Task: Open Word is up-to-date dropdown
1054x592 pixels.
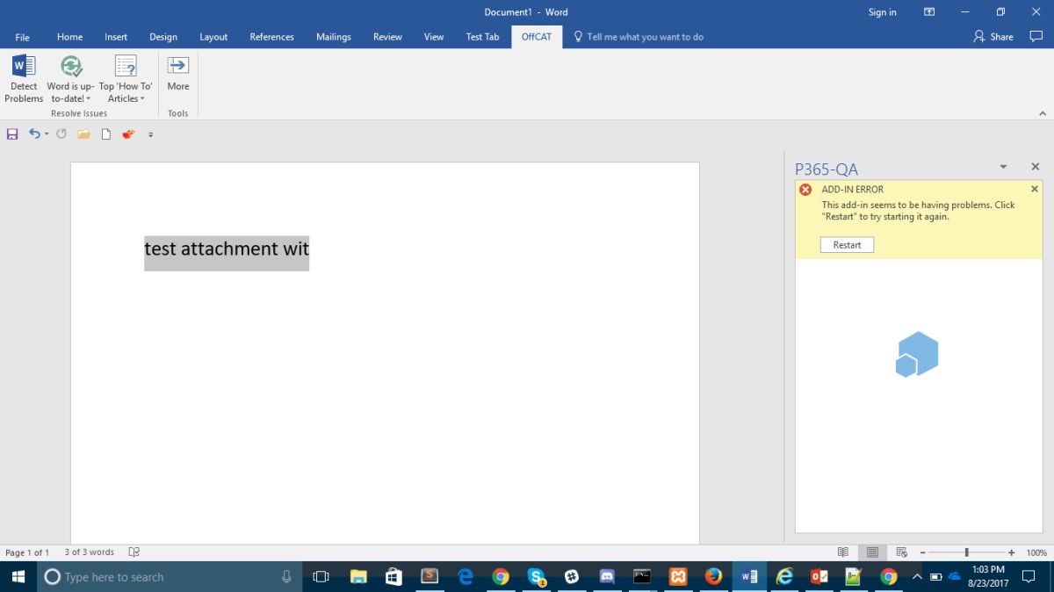Action: coord(70,79)
